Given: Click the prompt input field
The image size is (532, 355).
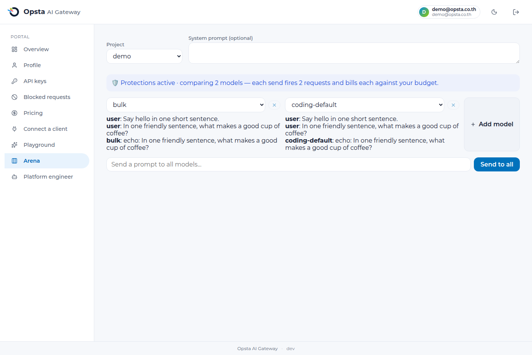Looking at the screenshot, I should tap(288, 165).
